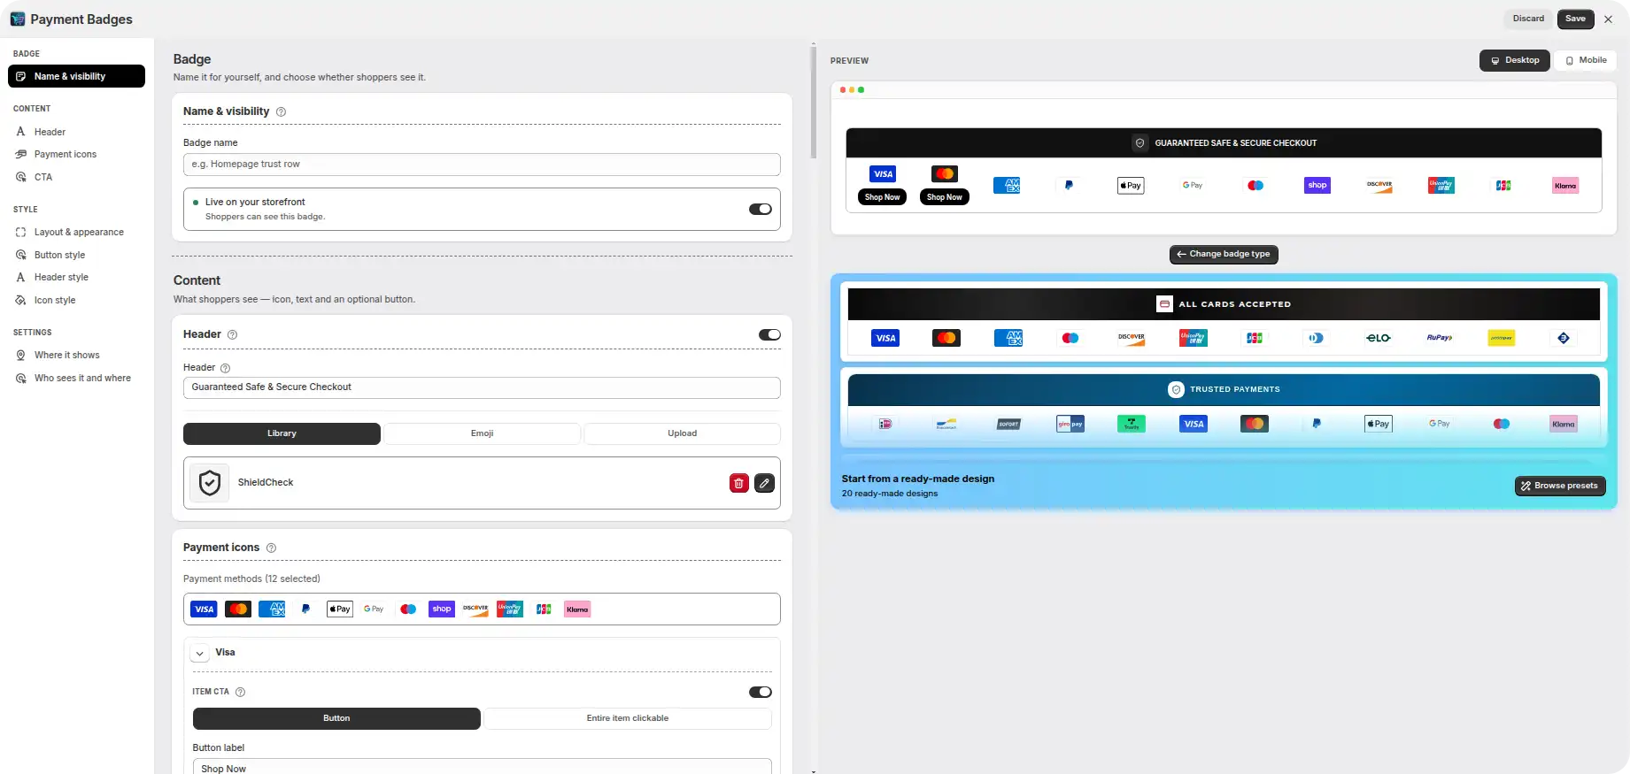Select the Klarna icon in payment methods list
The height and width of the screenshot is (774, 1630).
(577, 609)
